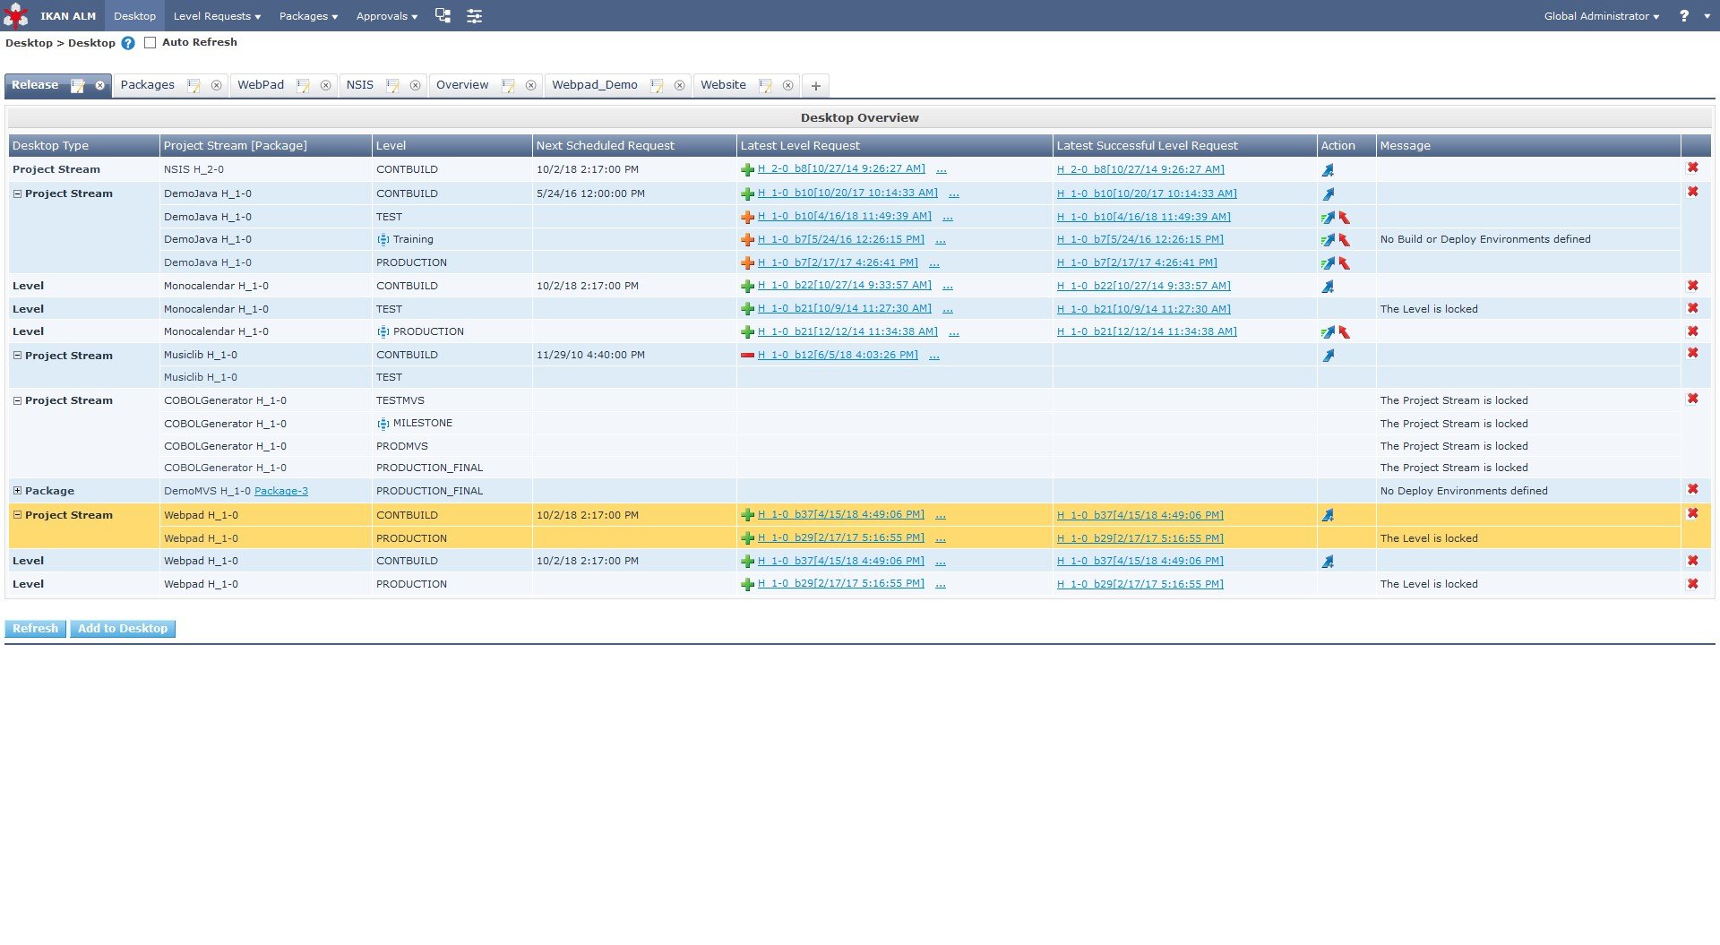
Task: Remove the Monocalendar TEST row with red X
Action: tap(1693, 308)
